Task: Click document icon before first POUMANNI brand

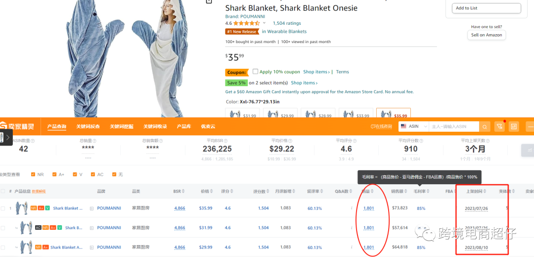Action: click(91, 208)
